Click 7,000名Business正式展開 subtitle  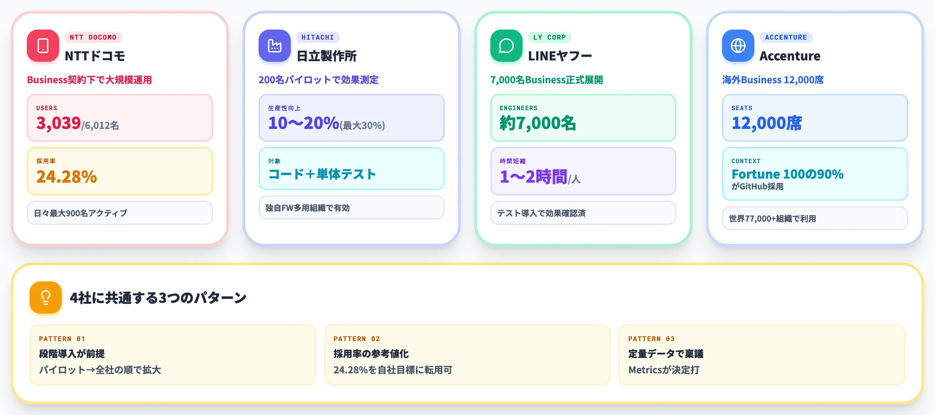(546, 80)
